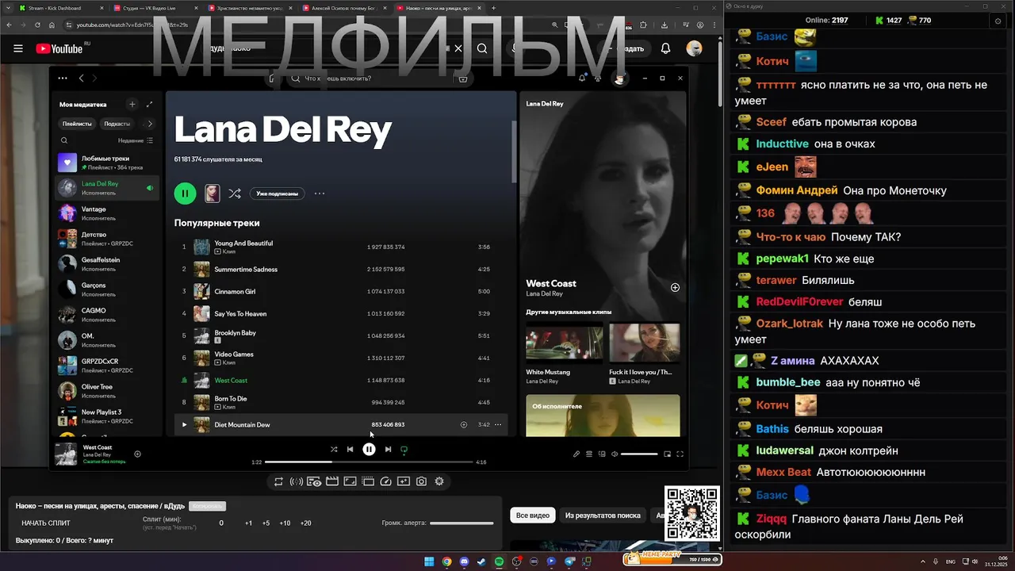Open the Fuck it I love you video thumbnail
The width and height of the screenshot is (1015, 571).
[x=644, y=343]
